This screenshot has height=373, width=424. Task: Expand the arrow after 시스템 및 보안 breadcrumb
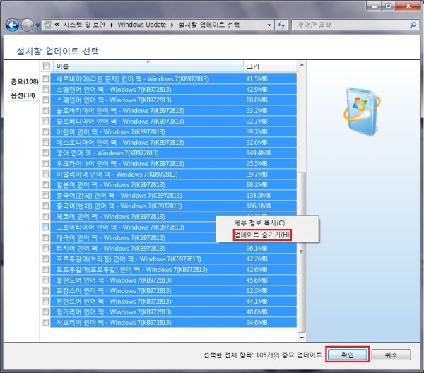110,25
